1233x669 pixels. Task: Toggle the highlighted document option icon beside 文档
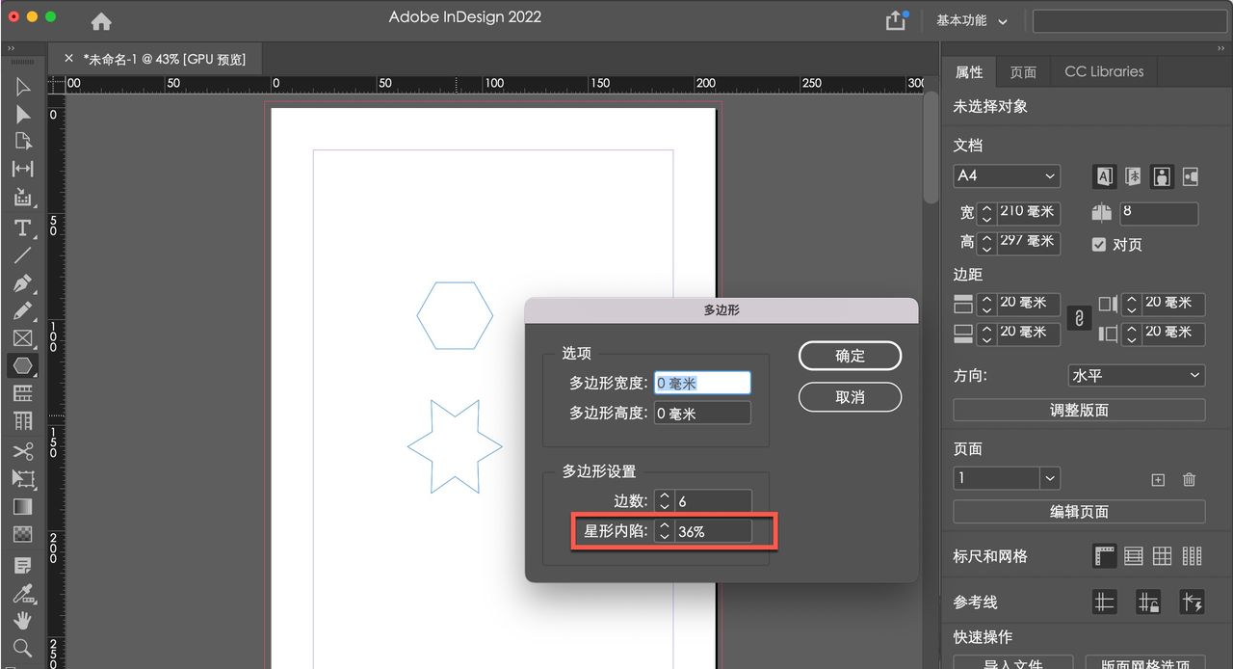click(1103, 176)
